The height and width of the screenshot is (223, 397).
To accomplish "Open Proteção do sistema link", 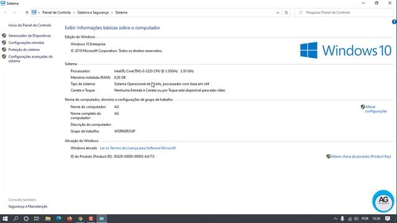I will click(x=24, y=50).
